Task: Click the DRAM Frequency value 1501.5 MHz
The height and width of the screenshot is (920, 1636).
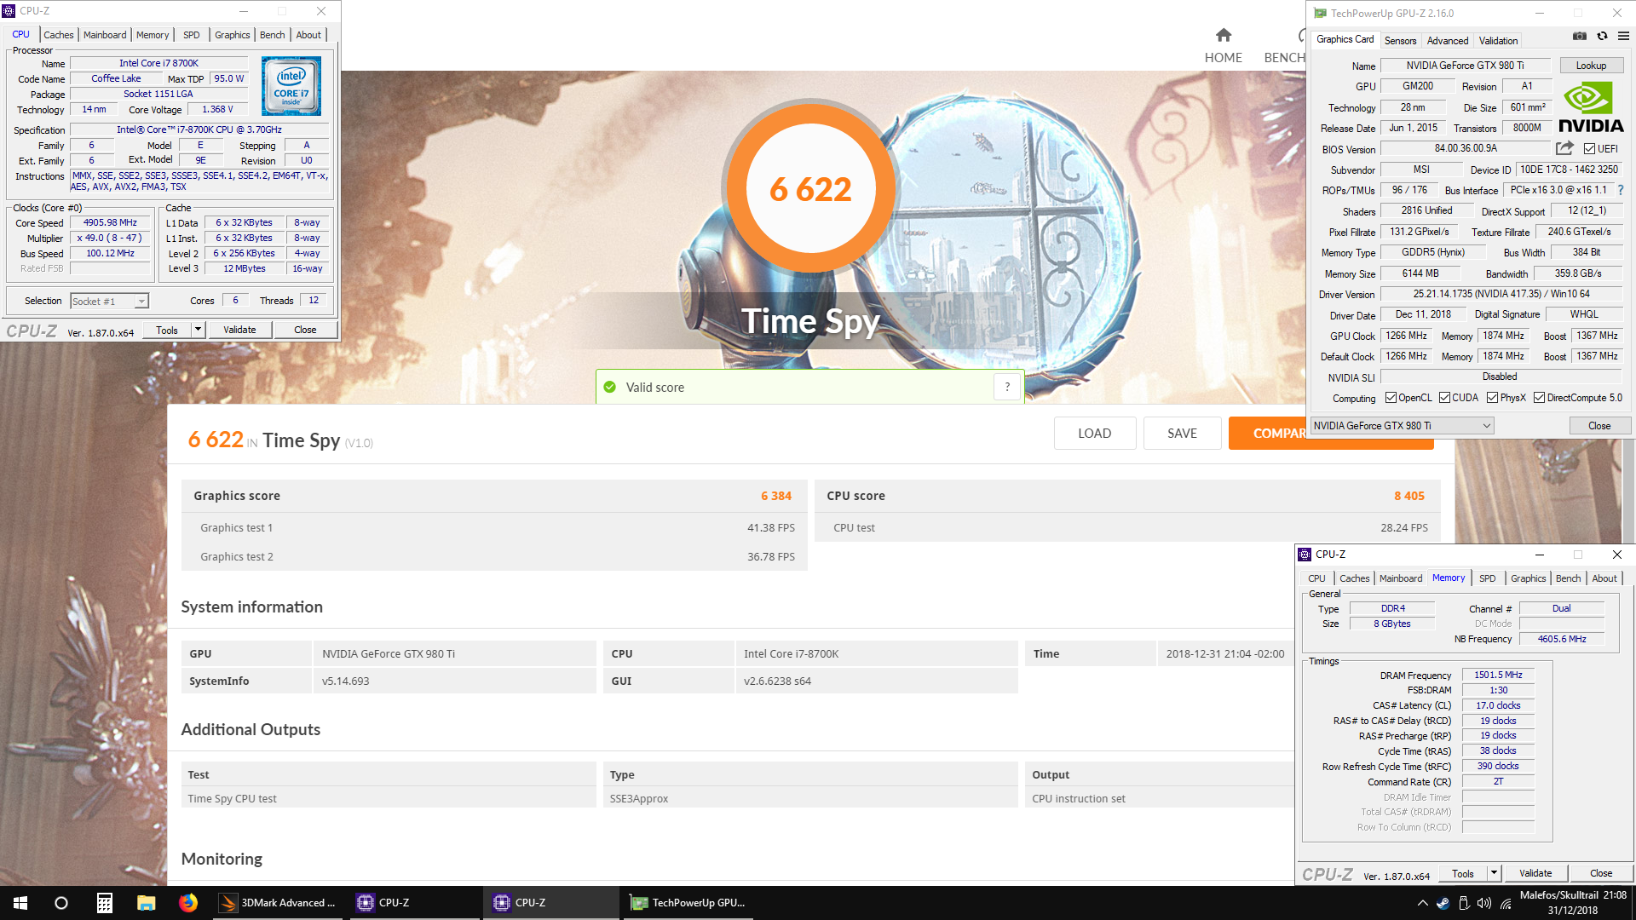Action: (1498, 675)
